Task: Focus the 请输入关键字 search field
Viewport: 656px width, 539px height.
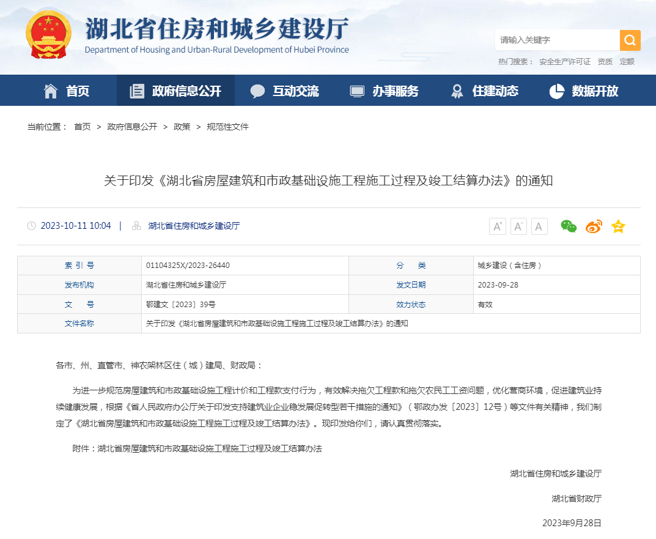Action: coord(558,40)
